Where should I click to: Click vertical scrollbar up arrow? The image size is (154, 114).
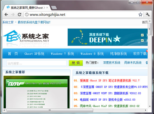click(x=150, y=21)
